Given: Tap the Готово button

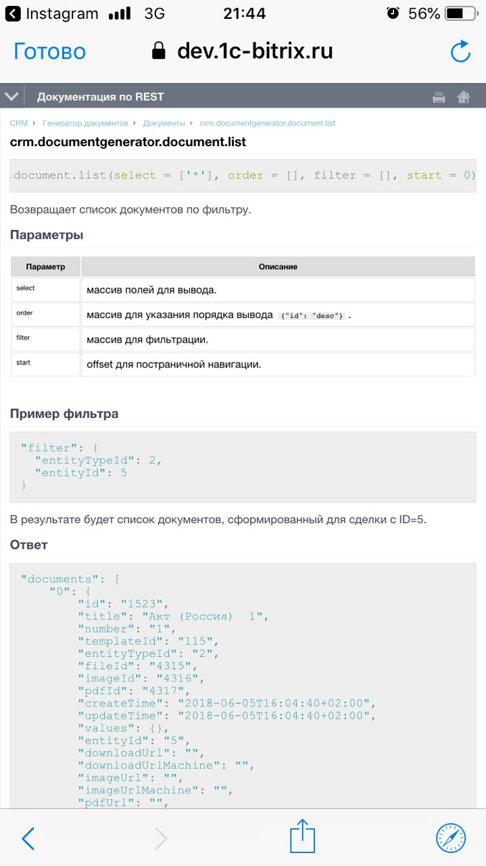Looking at the screenshot, I should pos(50,51).
